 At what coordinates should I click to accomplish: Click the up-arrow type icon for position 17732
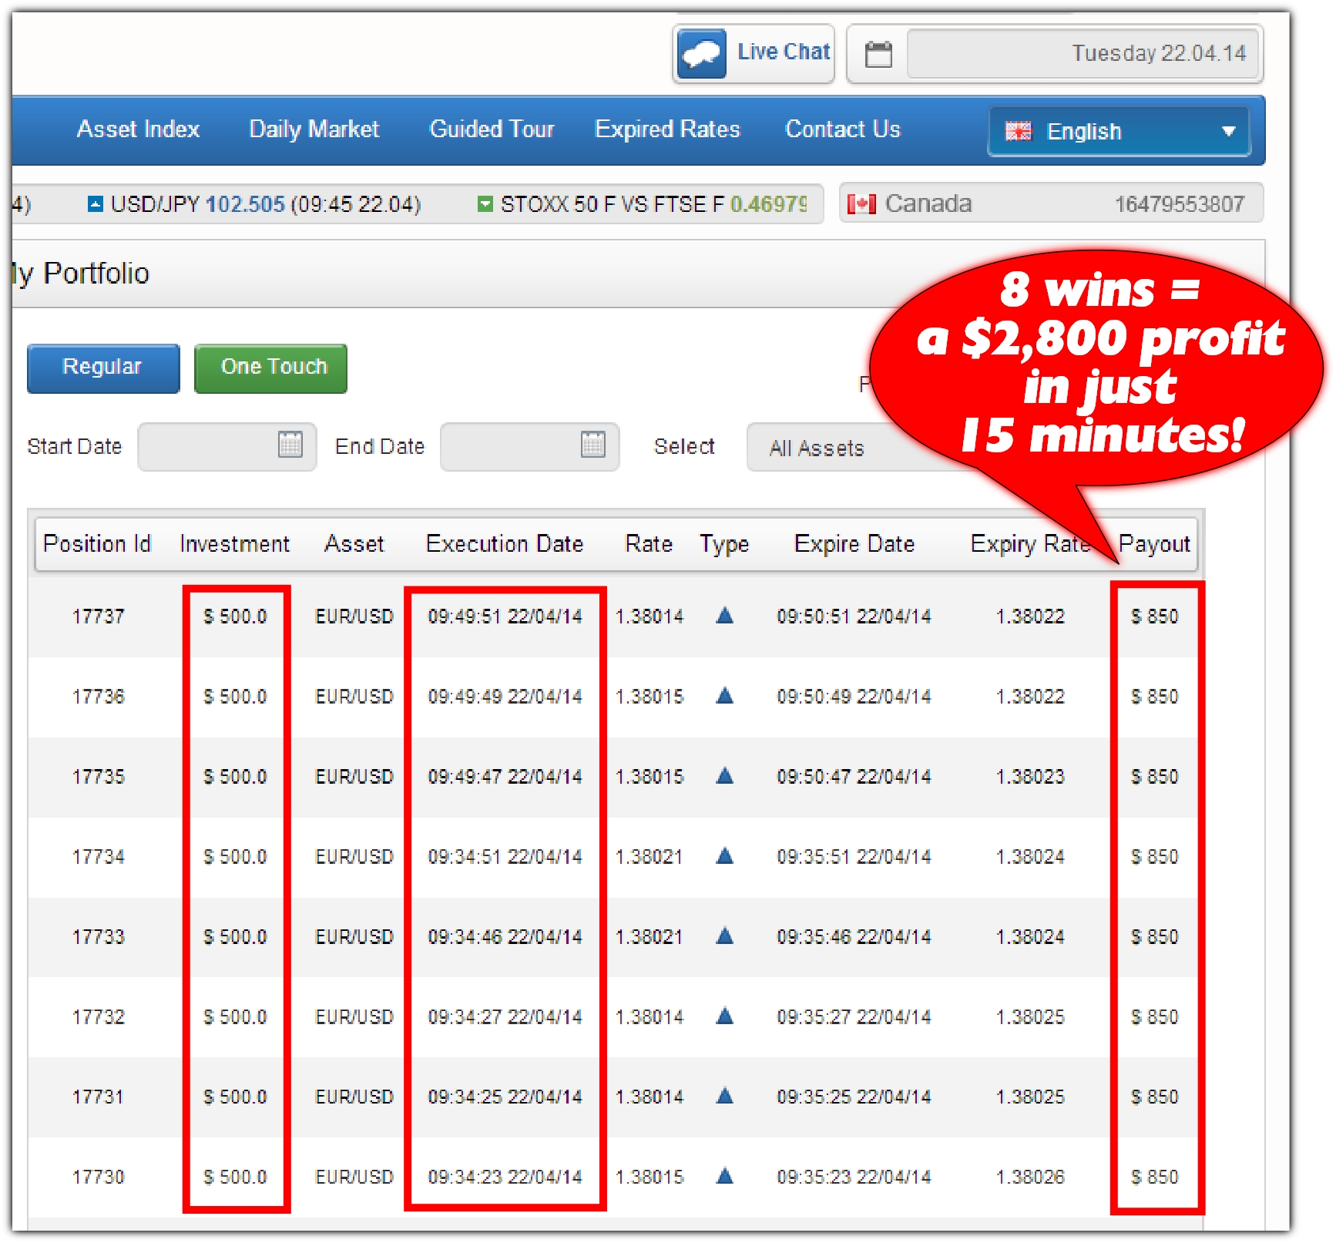pos(724,1016)
